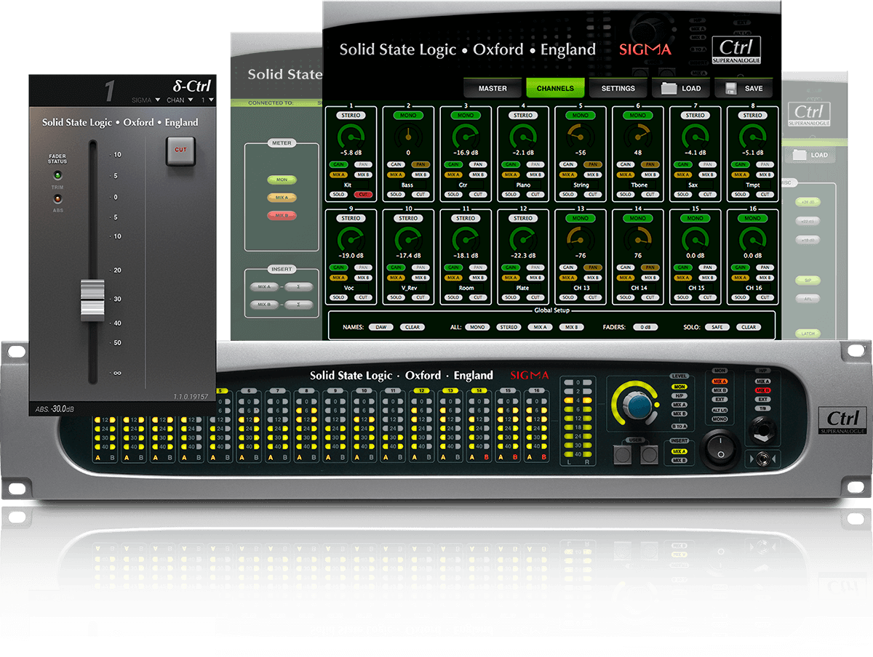Click the MONO button on the hardware unit

pyautogui.click(x=719, y=419)
